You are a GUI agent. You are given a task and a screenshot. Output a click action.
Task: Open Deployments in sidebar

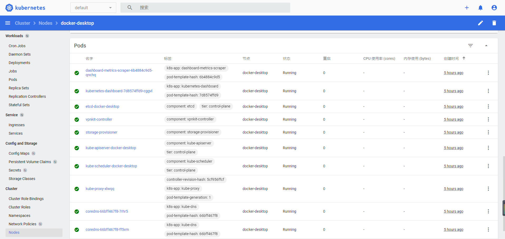click(19, 63)
